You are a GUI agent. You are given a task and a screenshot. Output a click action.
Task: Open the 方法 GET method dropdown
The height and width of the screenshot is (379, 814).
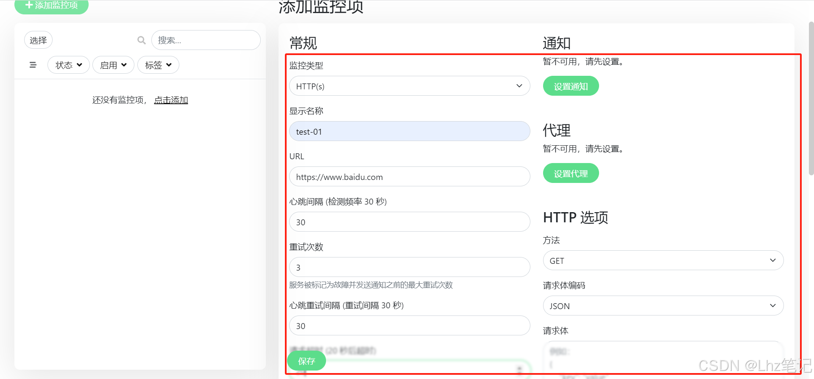663,260
